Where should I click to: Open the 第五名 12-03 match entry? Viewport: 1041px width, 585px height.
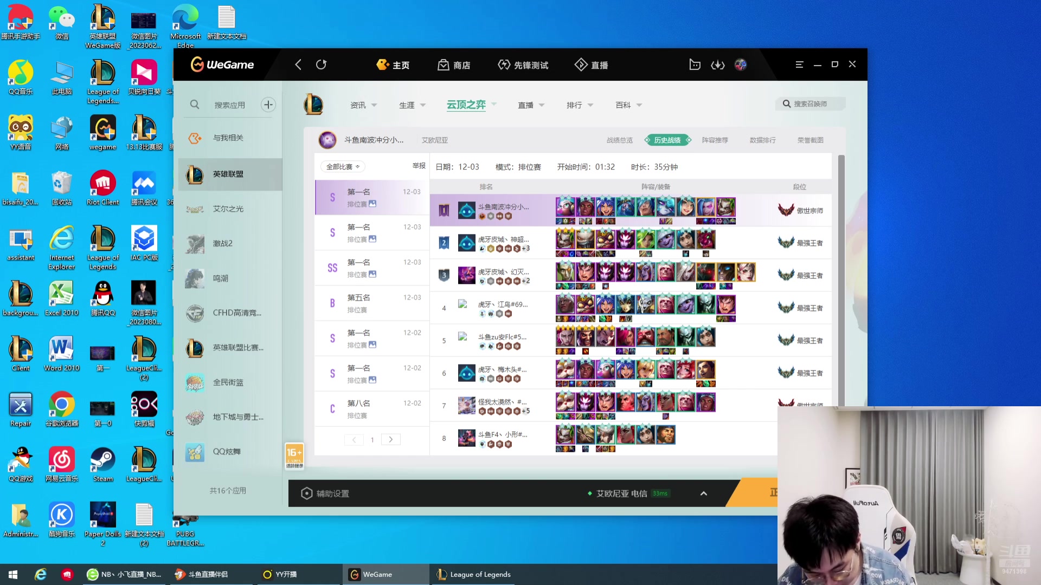(372, 303)
